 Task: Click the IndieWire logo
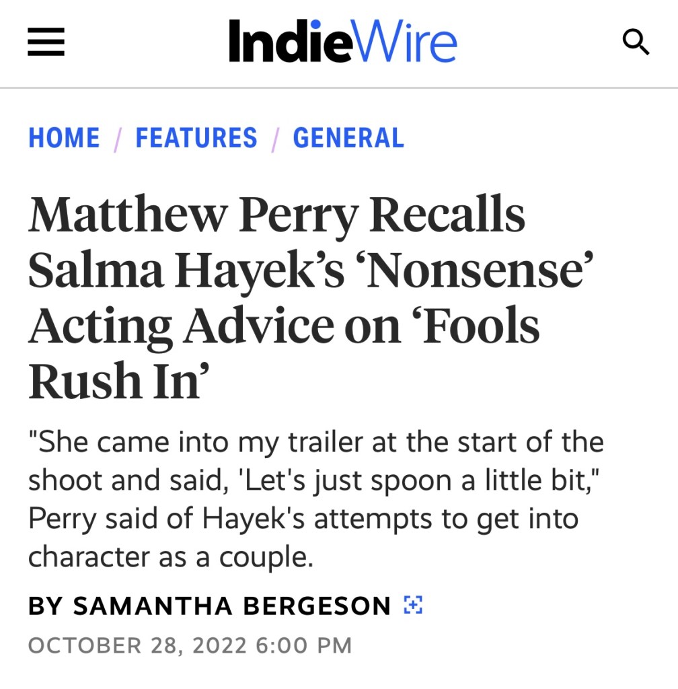pyautogui.click(x=342, y=42)
